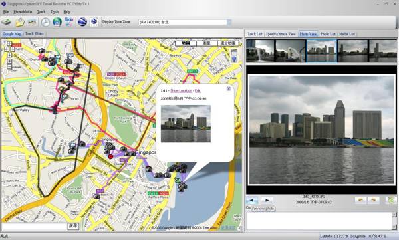Image resolution: width=399 pixels, height=240 pixels.
Task: Click the map pan-down arrow
Action: [x=9, y=55]
